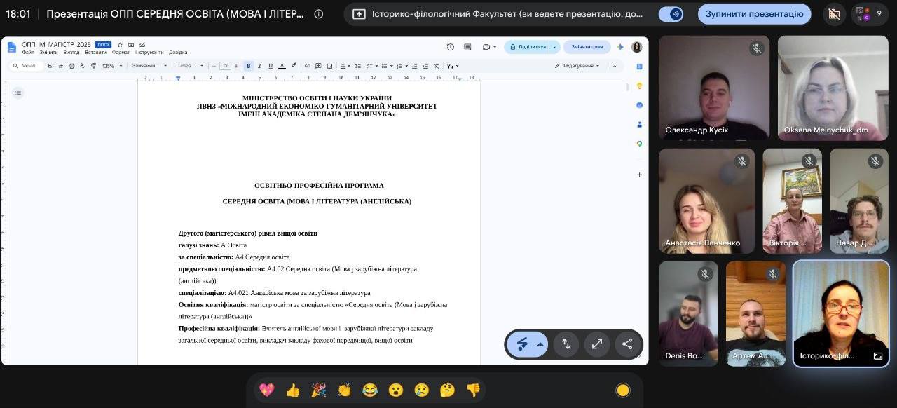
Task: Increase font size with the plus button
Action: [236, 66]
